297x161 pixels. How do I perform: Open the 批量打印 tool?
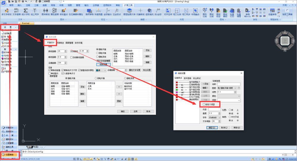[232, 12]
